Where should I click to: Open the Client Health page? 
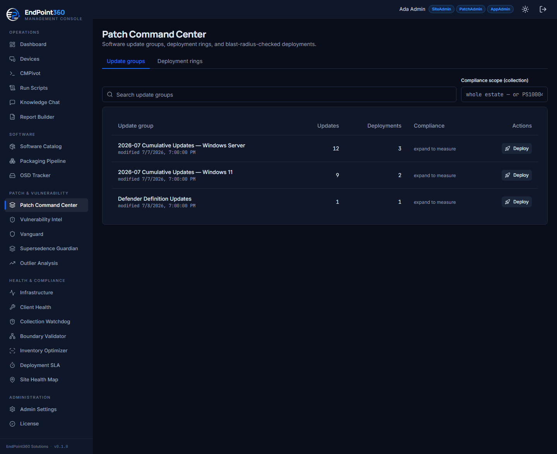(46, 307)
